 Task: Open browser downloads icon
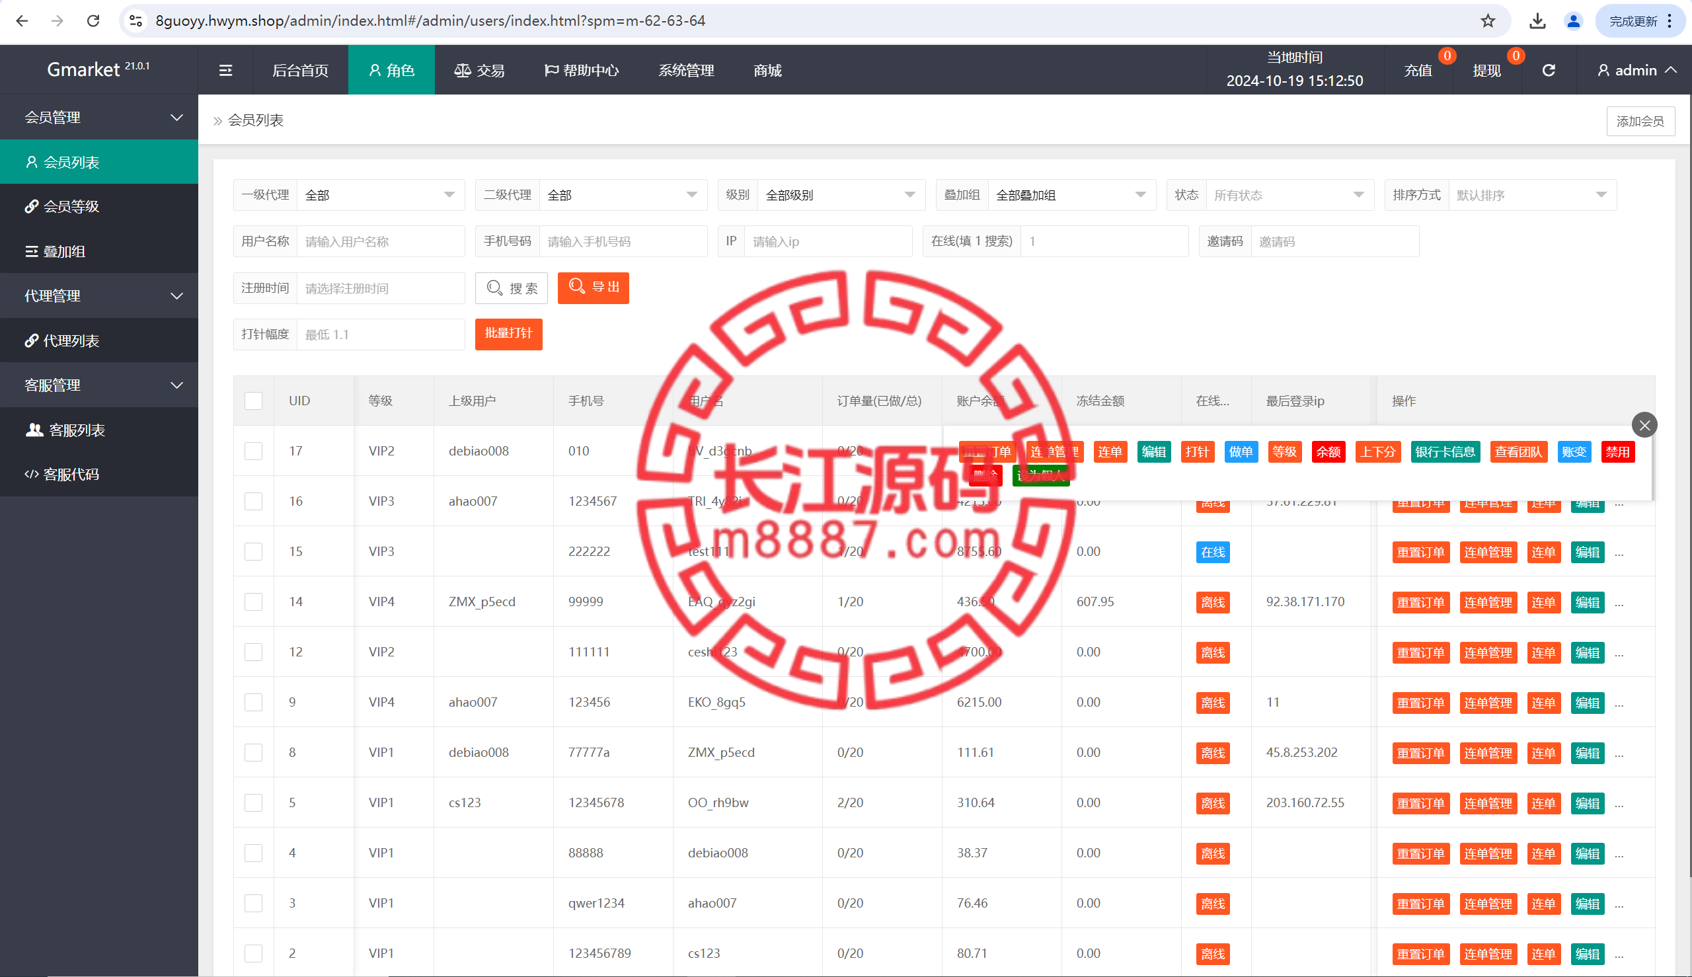1538,20
